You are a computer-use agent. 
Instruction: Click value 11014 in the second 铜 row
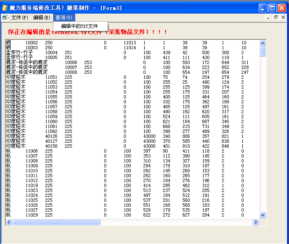(130, 48)
